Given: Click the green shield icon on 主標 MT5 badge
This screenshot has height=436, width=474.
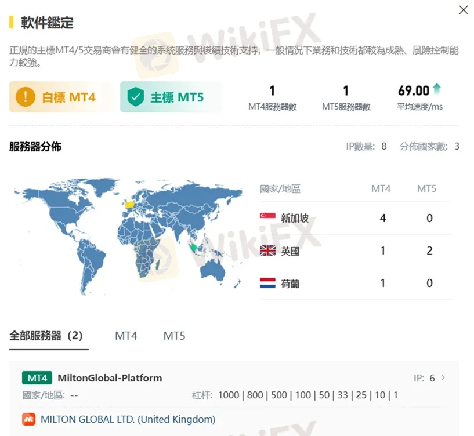Looking at the screenshot, I should tap(138, 97).
